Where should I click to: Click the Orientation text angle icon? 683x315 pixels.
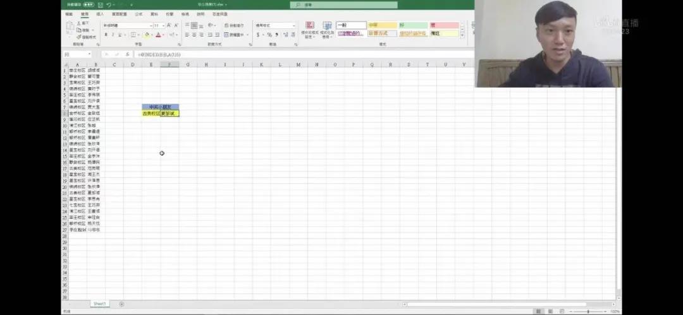[211, 26]
